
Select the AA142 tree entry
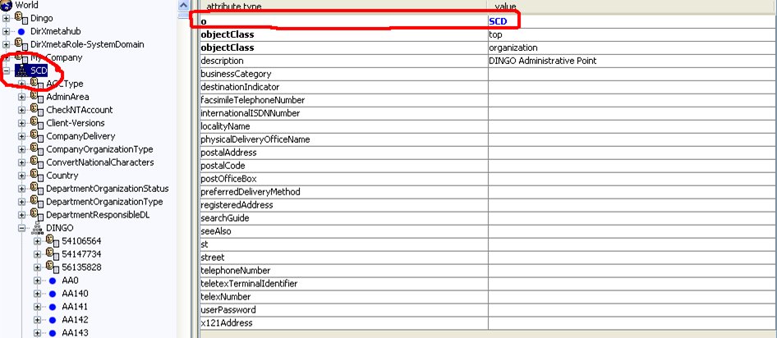(x=76, y=320)
